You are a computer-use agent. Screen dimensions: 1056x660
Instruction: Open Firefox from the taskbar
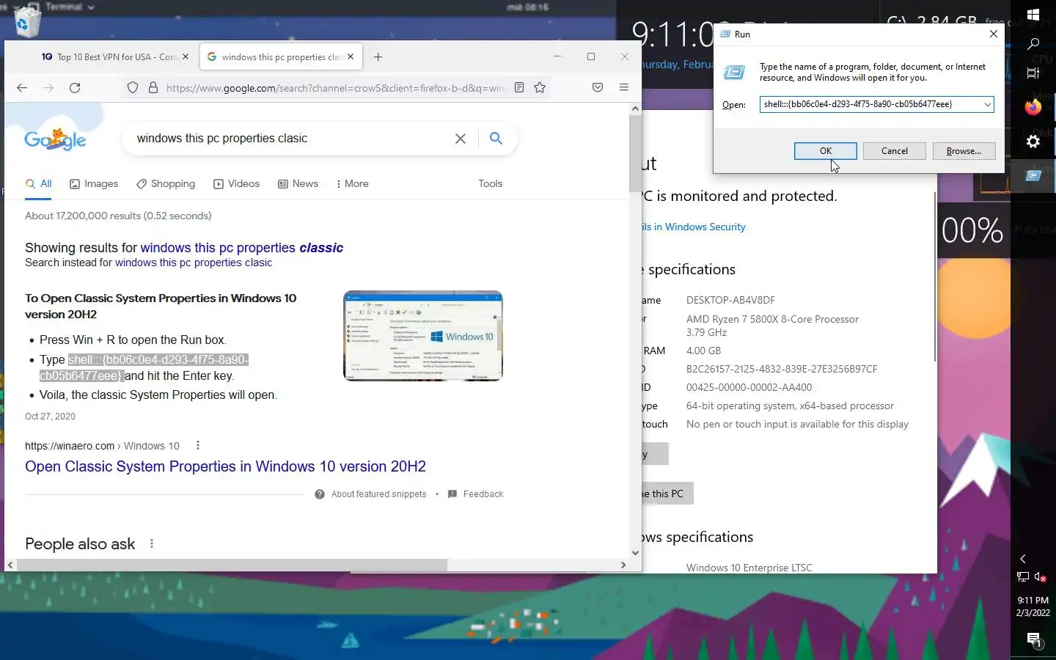pos(1033,107)
